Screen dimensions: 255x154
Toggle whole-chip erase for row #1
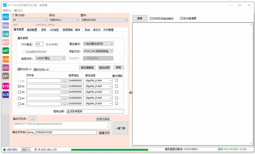(117, 80)
